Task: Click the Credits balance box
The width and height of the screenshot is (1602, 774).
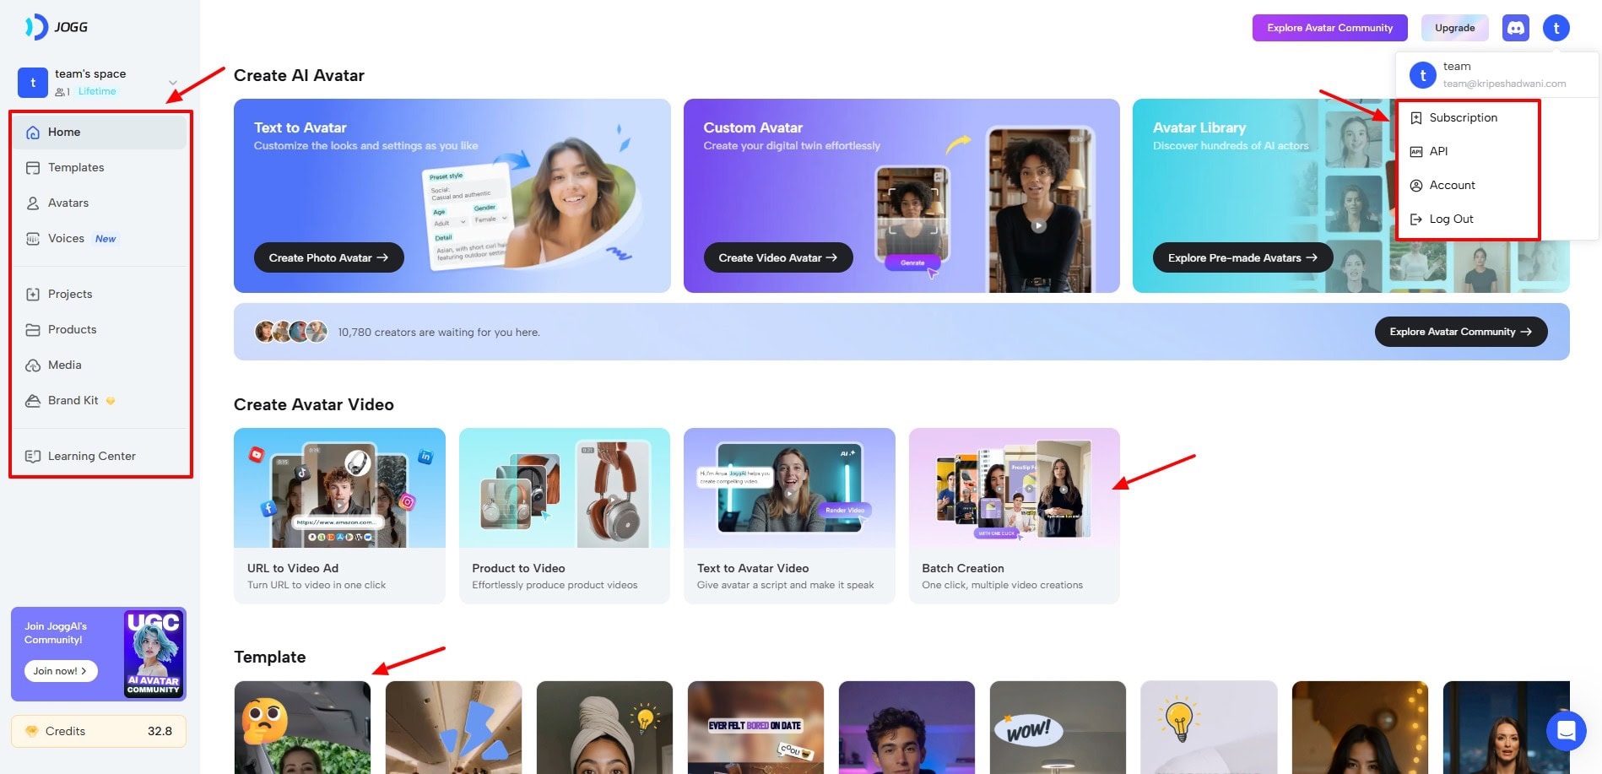Action: coord(99,731)
